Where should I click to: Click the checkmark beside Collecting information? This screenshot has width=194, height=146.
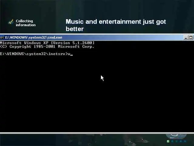point(11,22)
